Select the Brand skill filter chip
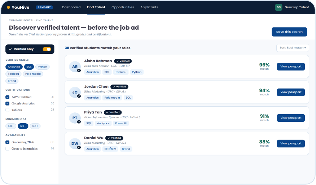The height and width of the screenshot is (185, 316). tap(12, 81)
